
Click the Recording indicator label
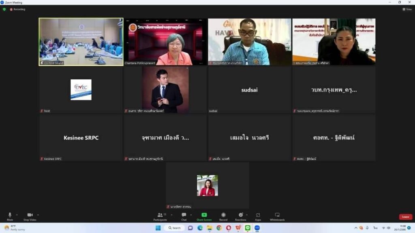point(18,9)
